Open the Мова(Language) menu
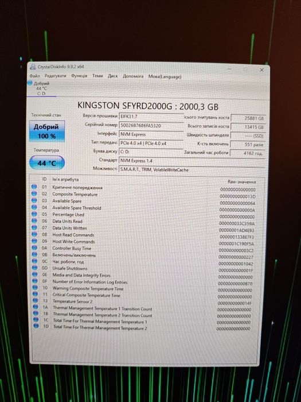301x402 pixels. 165,76
